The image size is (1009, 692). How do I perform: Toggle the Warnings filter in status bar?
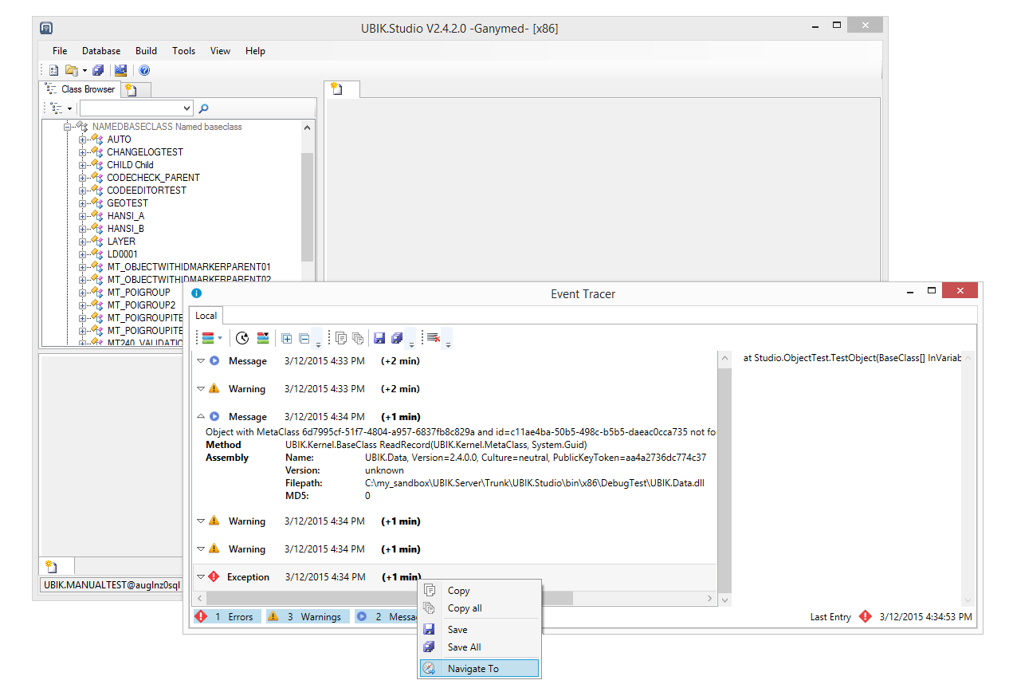pos(306,616)
